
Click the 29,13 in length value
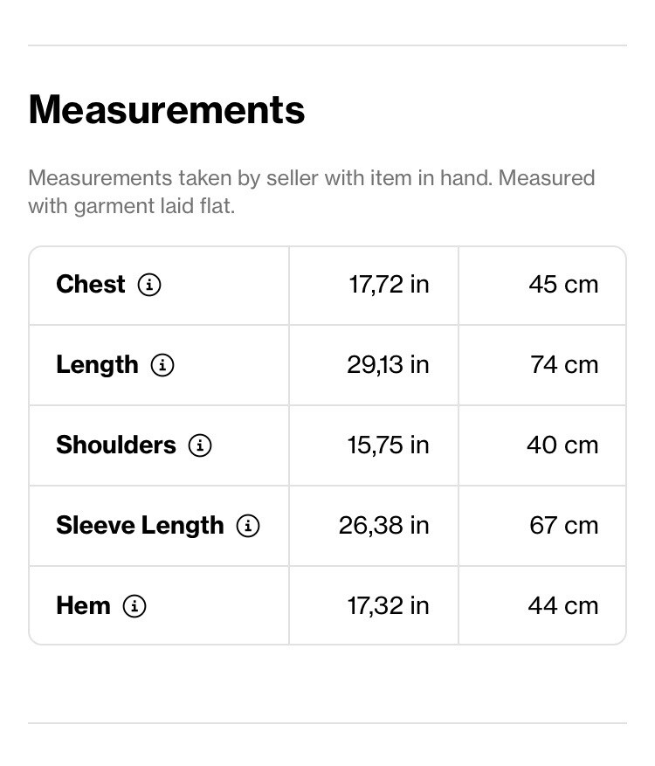[388, 365]
